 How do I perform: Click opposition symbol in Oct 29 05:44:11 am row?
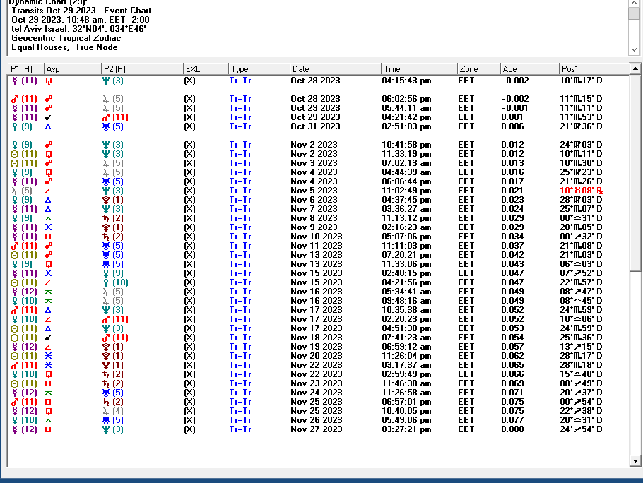(48, 108)
